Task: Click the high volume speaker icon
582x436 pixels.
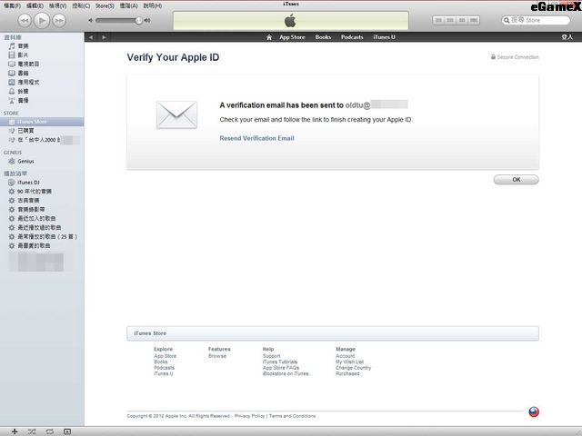Action: (147, 20)
